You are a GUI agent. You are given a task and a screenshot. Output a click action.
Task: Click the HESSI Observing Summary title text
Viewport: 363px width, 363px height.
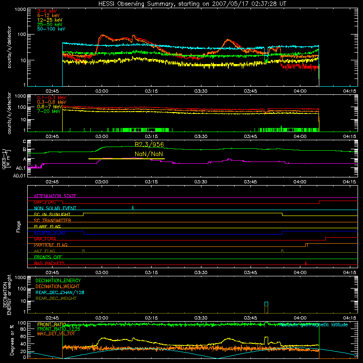tap(192, 4)
